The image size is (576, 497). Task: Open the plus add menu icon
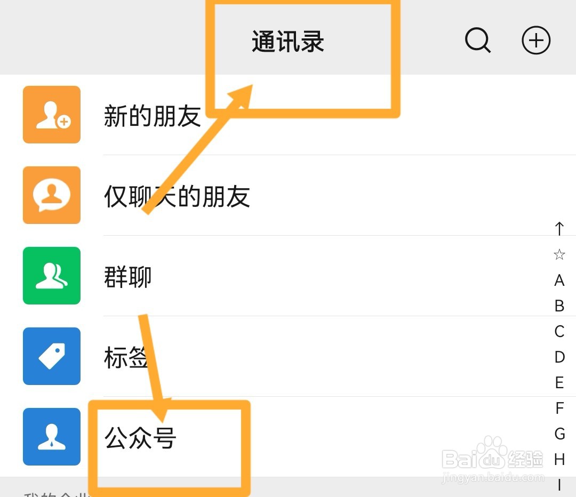(536, 41)
